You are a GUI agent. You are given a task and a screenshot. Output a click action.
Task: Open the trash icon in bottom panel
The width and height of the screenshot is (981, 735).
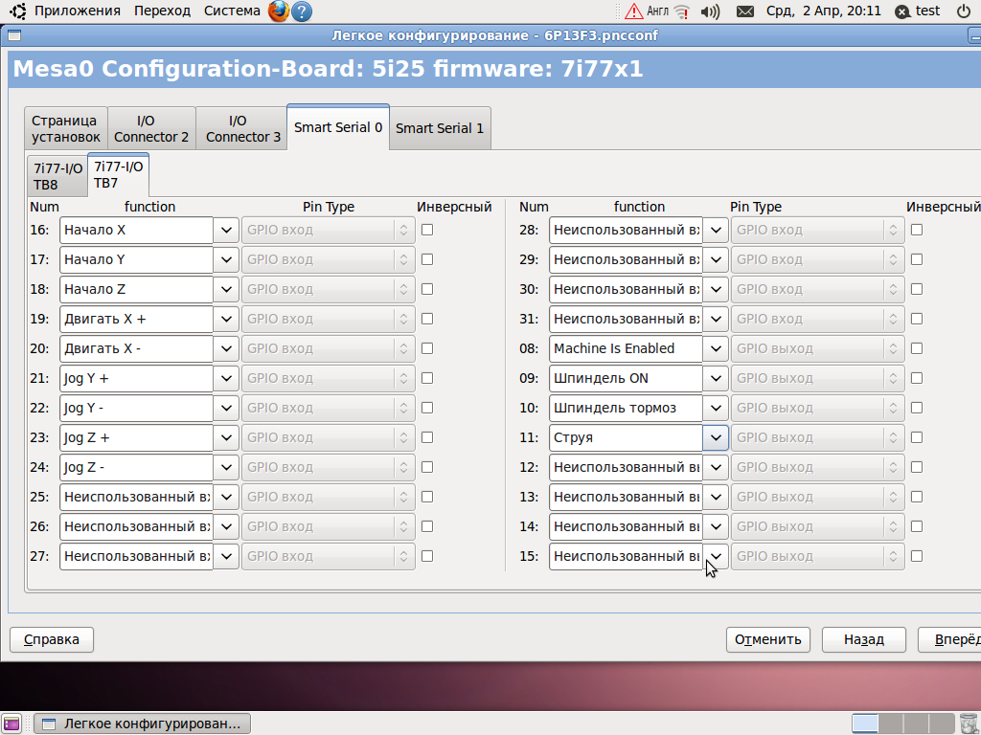click(x=970, y=724)
